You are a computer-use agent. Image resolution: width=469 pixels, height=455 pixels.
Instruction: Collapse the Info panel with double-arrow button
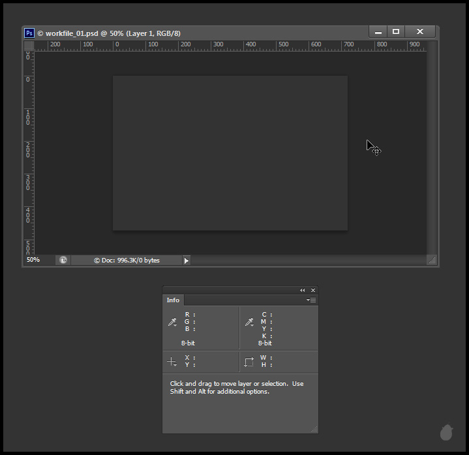(303, 290)
